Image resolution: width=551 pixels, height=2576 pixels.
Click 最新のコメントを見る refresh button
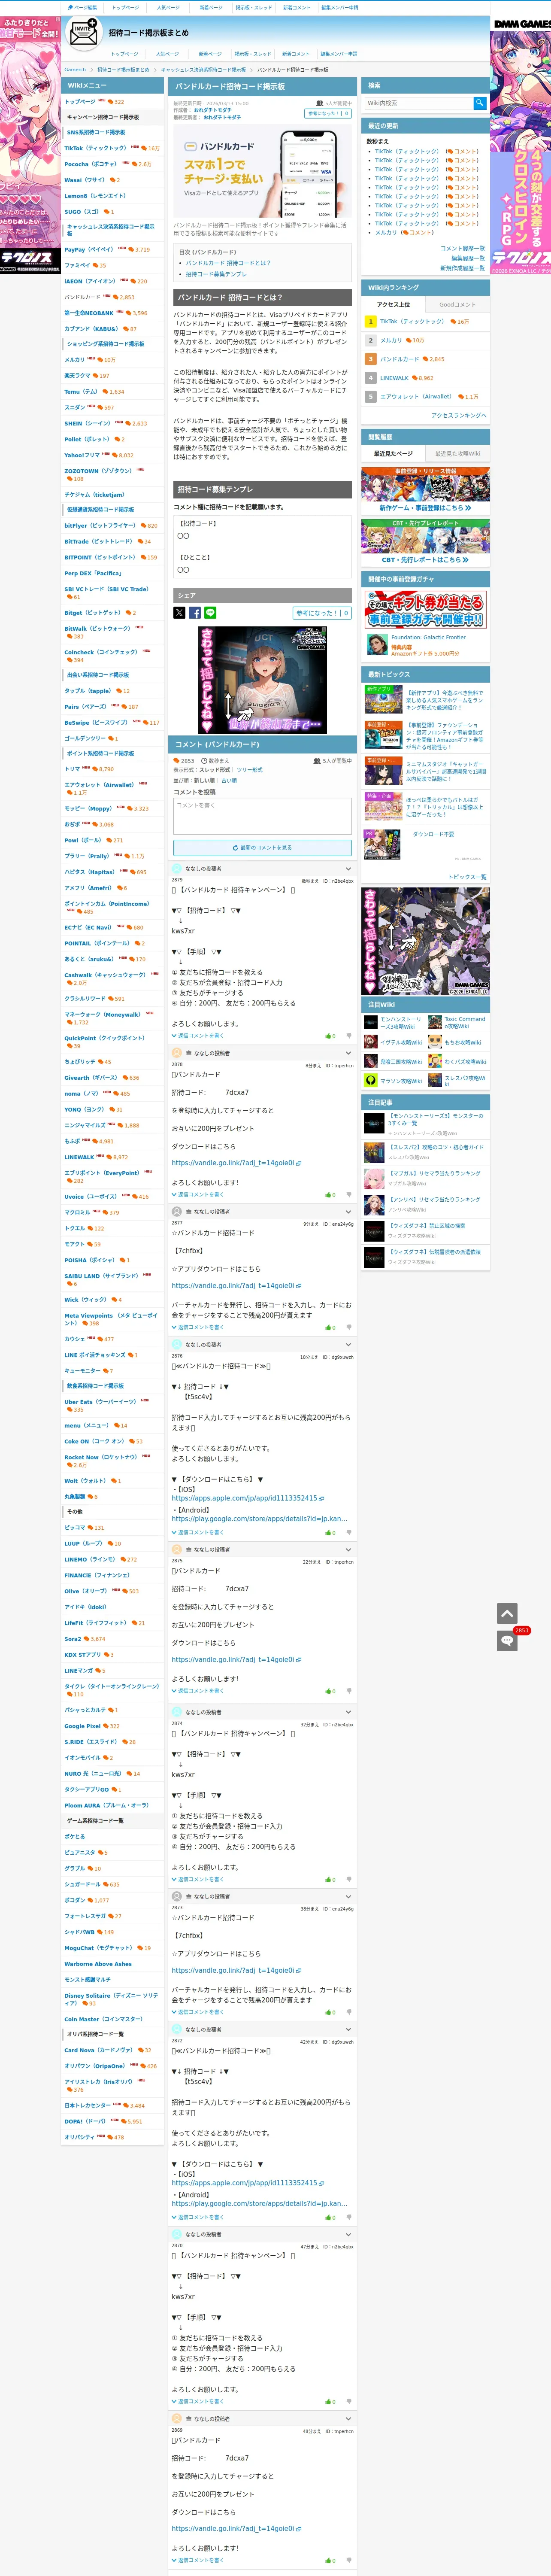tap(263, 847)
